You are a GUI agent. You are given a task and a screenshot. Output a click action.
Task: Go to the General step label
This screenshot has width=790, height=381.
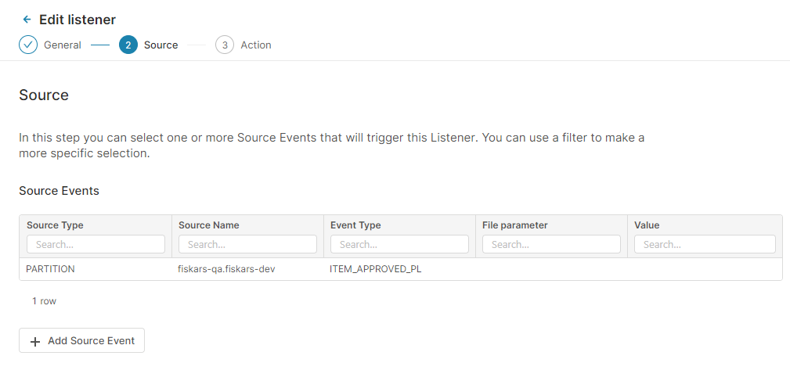[x=63, y=45]
